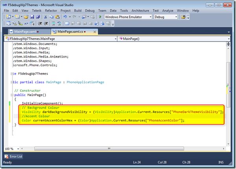
Task: Click the Error List panel icon
Action: click(x=6, y=156)
